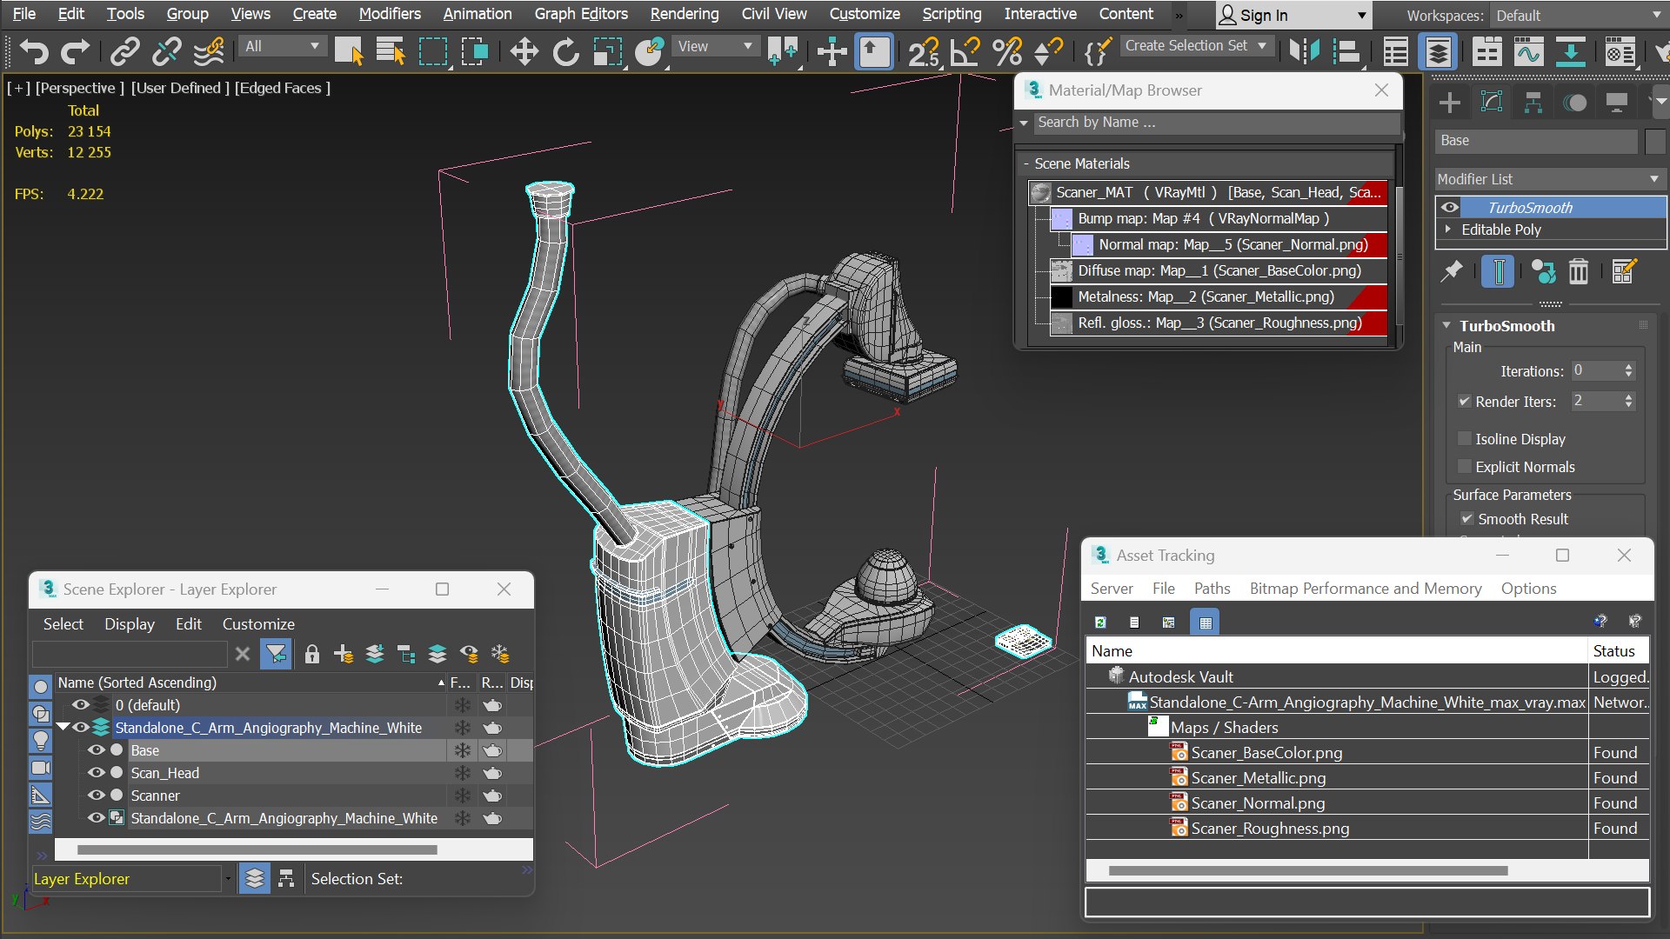The height and width of the screenshot is (939, 1670).
Task: Toggle the Render Iters checkbox
Action: coord(1465,402)
